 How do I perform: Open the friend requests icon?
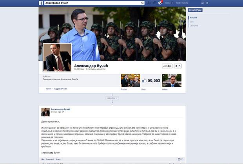[x=148, y=3]
